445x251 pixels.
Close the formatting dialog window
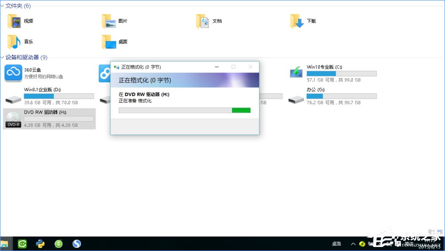pos(250,67)
